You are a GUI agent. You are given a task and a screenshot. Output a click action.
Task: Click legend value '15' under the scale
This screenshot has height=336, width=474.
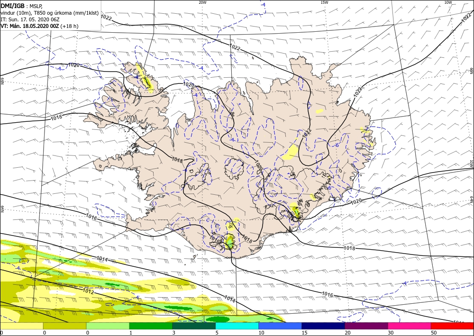click(x=304, y=333)
